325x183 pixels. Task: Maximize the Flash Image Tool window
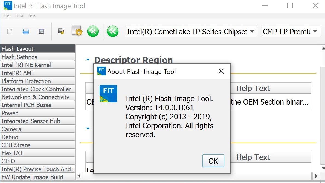[290, 5]
